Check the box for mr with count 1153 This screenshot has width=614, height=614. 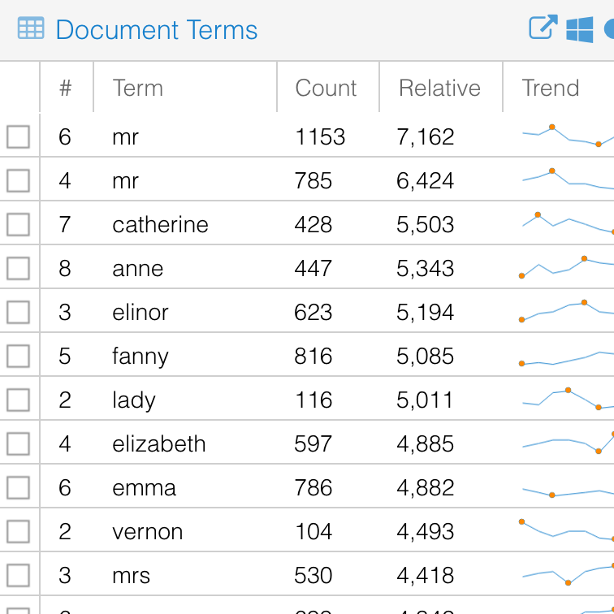click(x=19, y=136)
